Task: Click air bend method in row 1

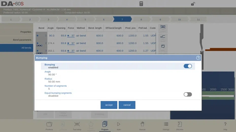Action: 81,36
